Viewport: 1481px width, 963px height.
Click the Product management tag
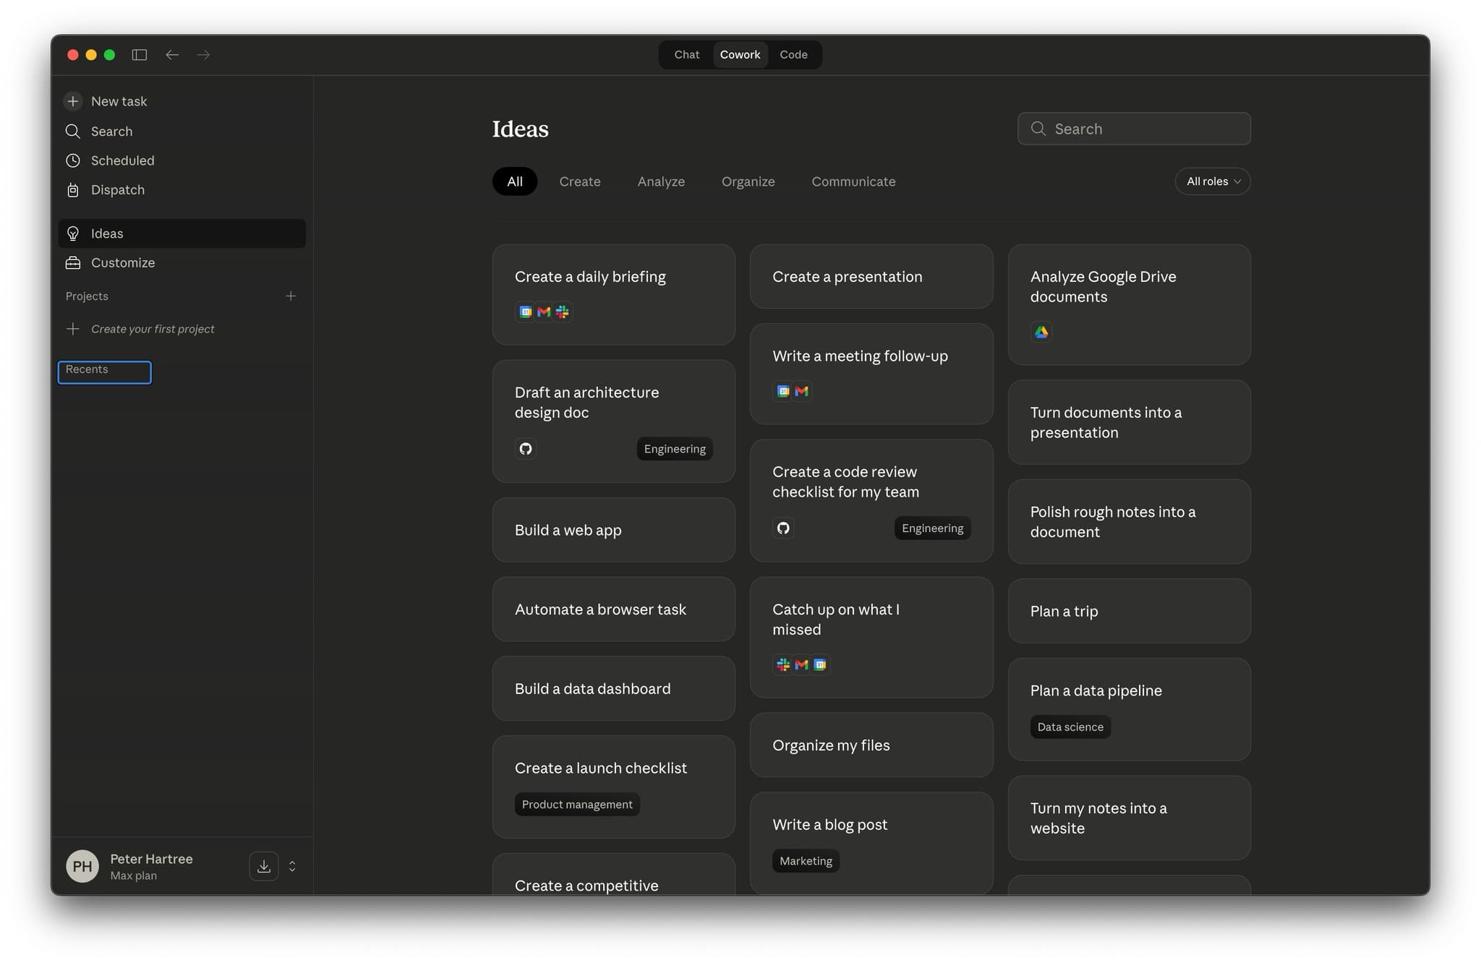click(577, 805)
